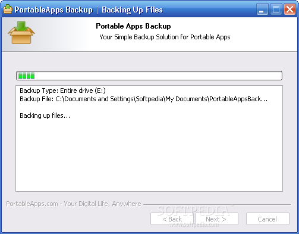Close the PortableApps Backup window

tap(289, 9)
